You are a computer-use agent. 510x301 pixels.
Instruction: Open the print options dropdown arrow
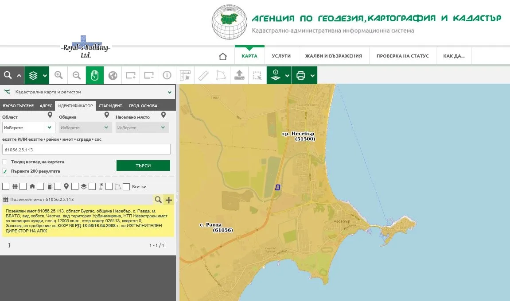click(x=313, y=76)
